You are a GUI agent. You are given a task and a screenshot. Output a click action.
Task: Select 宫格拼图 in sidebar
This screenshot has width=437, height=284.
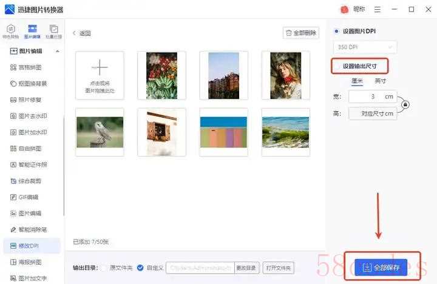coord(26,67)
